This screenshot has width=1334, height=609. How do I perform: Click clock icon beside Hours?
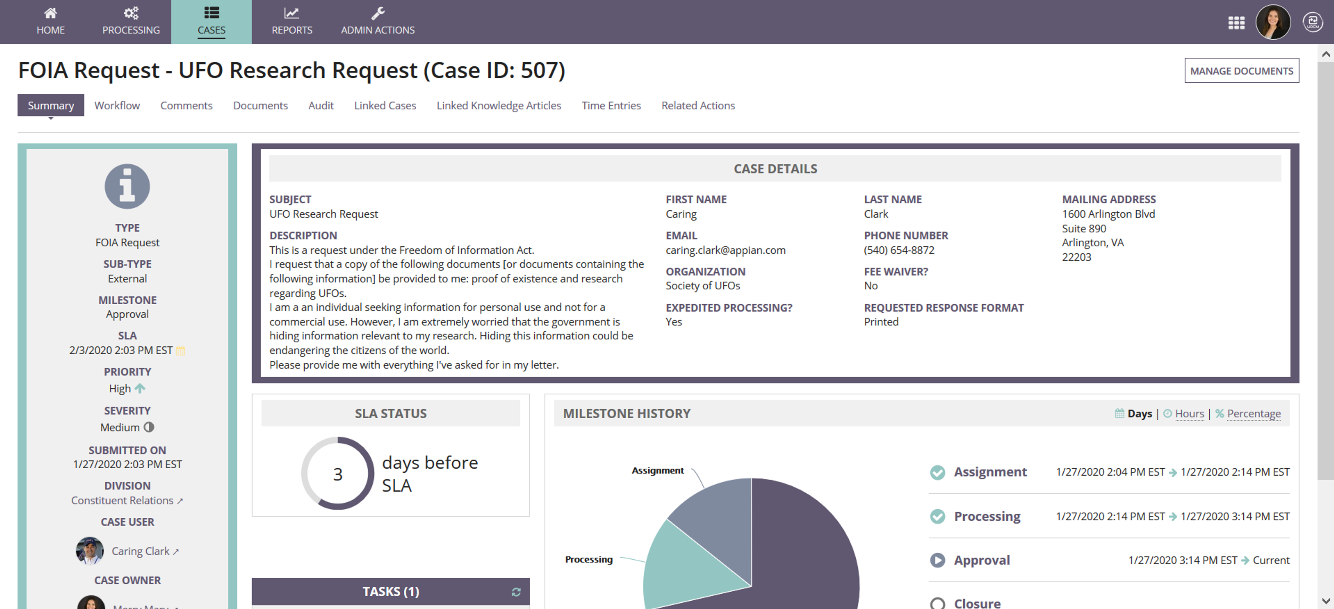pos(1167,413)
